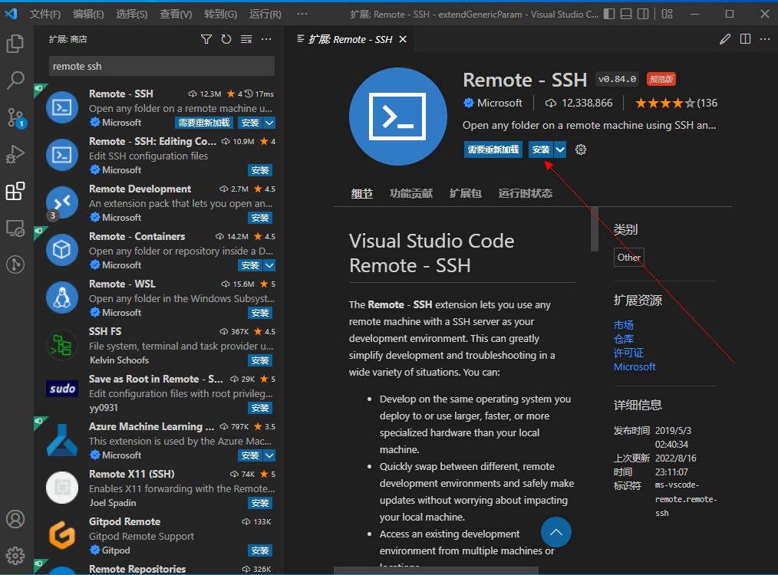The height and width of the screenshot is (575, 778).
Task: Open the Search view from the activity bar
Action: coord(16,80)
